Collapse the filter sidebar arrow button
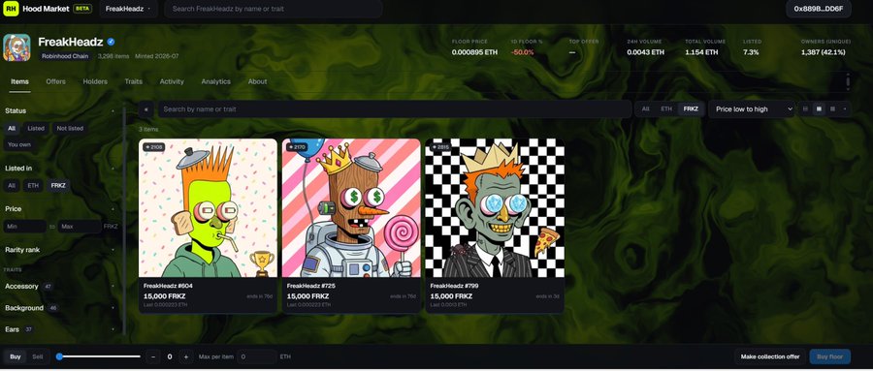Viewport: 873px width, 371px height. coord(145,109)
